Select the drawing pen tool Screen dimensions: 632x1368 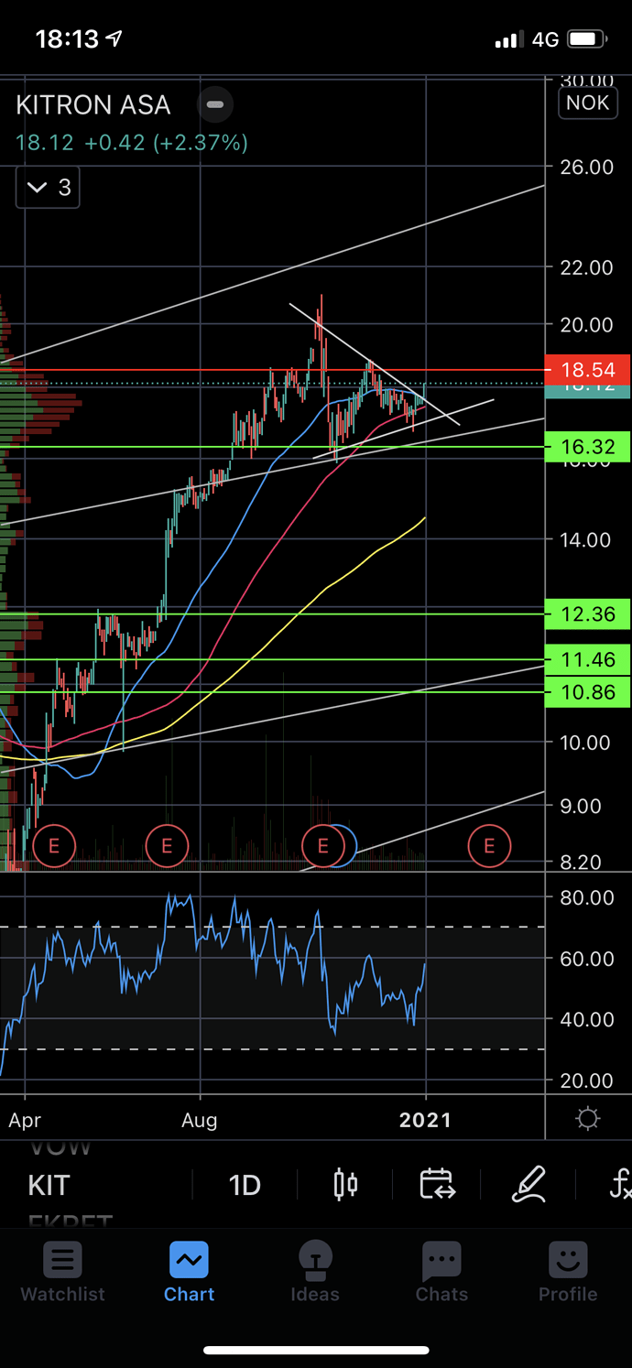(x=529, y=1185)
